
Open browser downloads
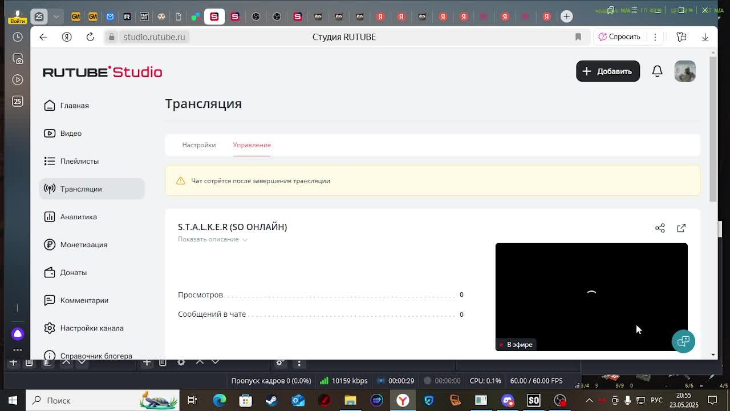705,37
